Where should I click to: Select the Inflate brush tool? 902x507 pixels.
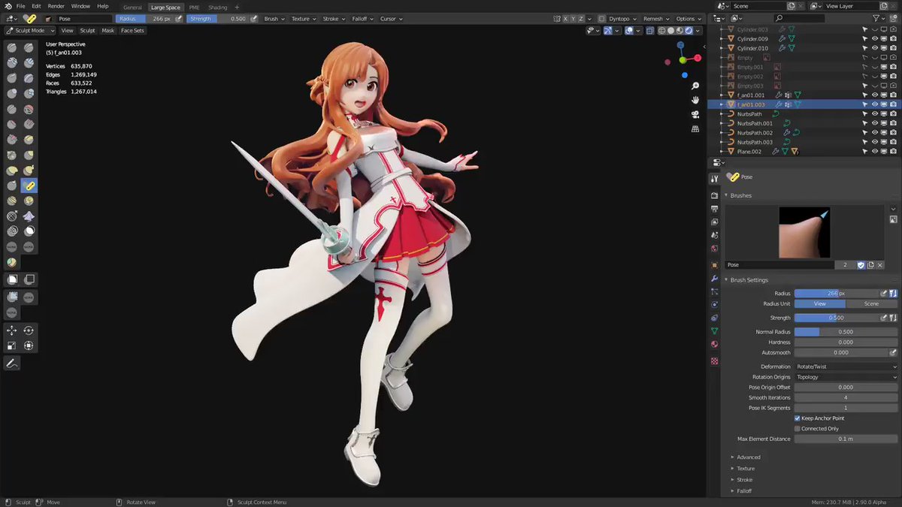click(12, 93)
